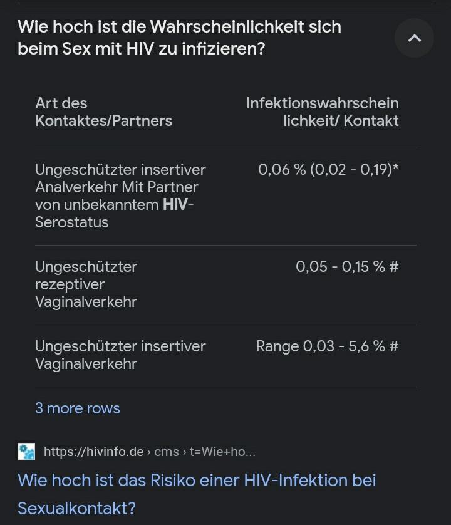451x525 pixels.
Task: Select the 'Infektionswahrscheinlichkeit/ Kontakt' column header
Action: coord(323,112)
